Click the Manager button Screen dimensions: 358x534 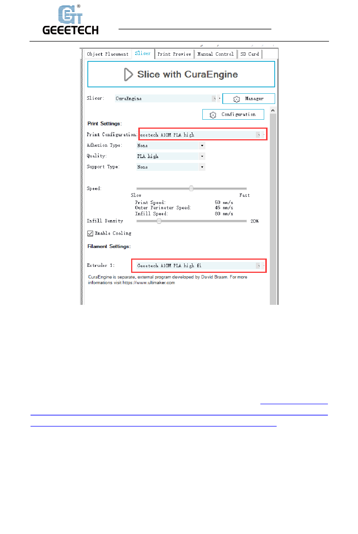249,99
